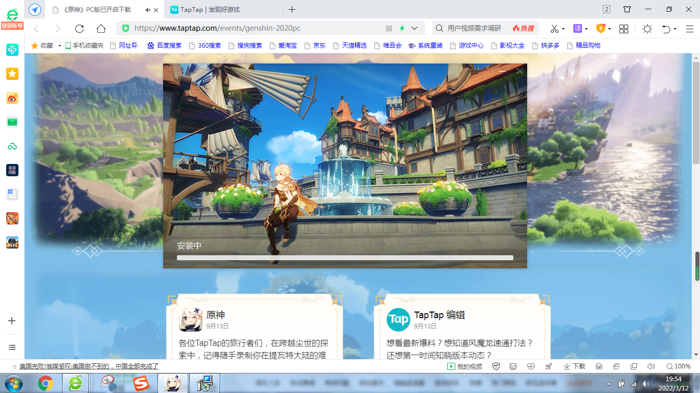Screen dimensions: 700x393
Task: Open a new tab with plus button
Action: point(292,9)
